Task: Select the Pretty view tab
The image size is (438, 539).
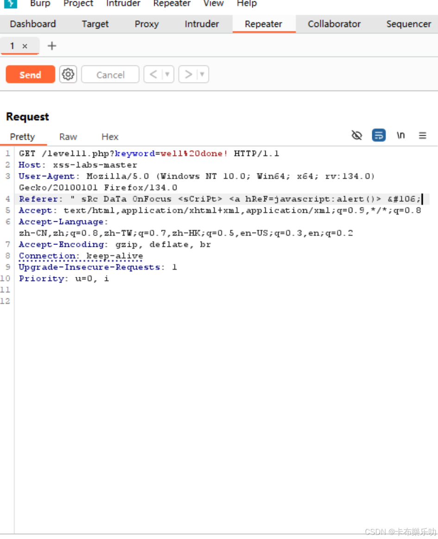Action: point(23,137)
